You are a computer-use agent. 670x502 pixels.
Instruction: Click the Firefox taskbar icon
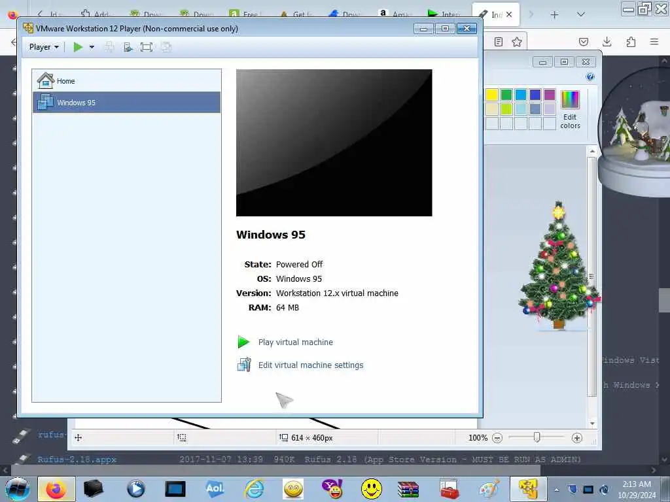click(56, 489)
